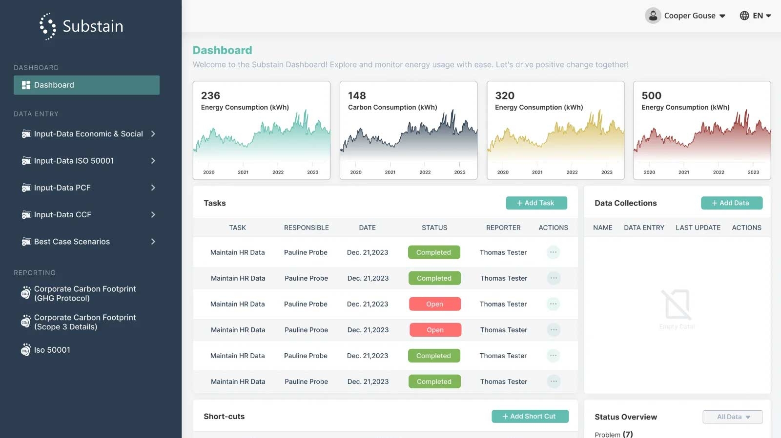Viewport: 781px width, 438px height.
Task: Click the Corporate Carbon Footprint GHG Protocol icon
Action: 26,293
